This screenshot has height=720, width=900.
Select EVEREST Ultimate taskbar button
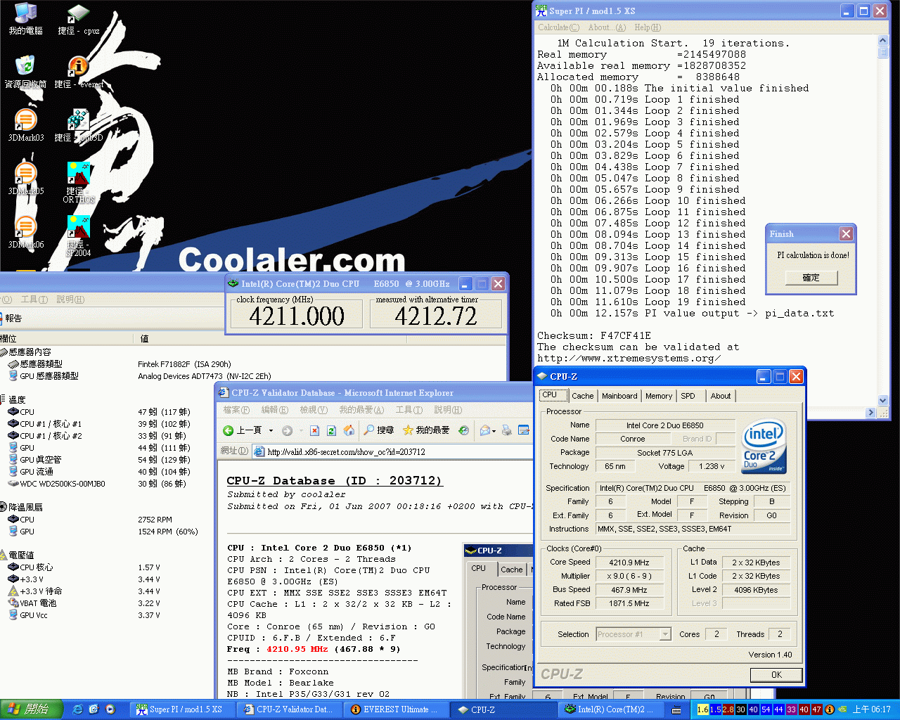pyautogui.click(x=397, y=709)
